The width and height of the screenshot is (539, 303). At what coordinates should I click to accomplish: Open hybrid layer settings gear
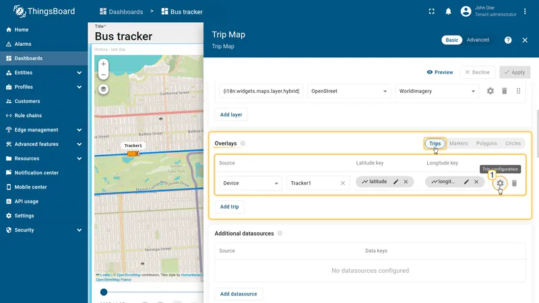point(490,91)
